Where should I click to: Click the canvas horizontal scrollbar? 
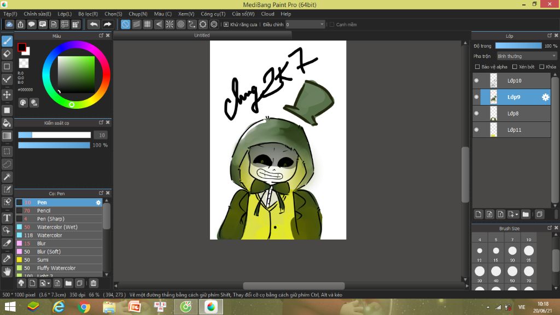[294, 285]
